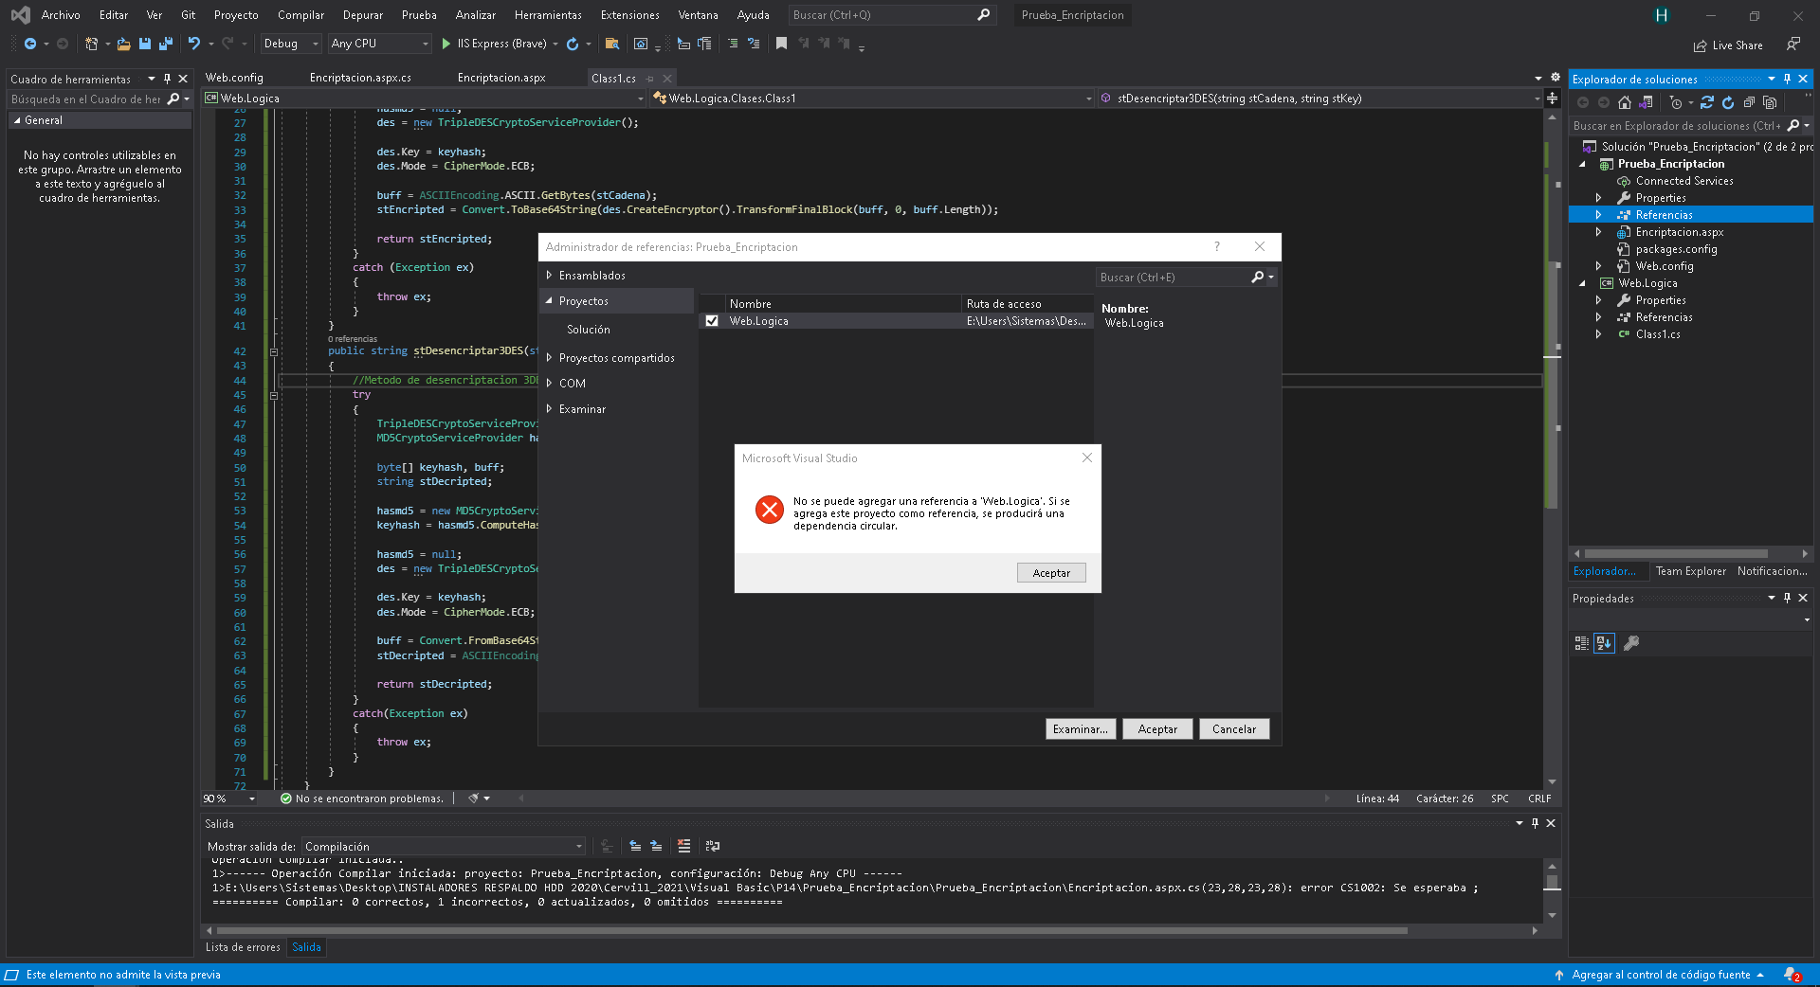Switch to the Team Explorer tab
Viewport: 1820px width, 987px height.
pos(1690,571)
